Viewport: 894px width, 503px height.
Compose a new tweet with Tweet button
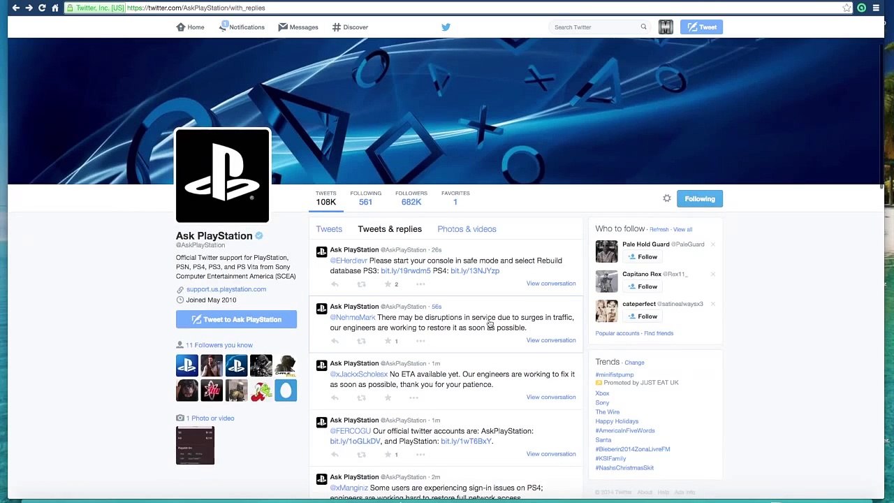(x=701, y=27)
